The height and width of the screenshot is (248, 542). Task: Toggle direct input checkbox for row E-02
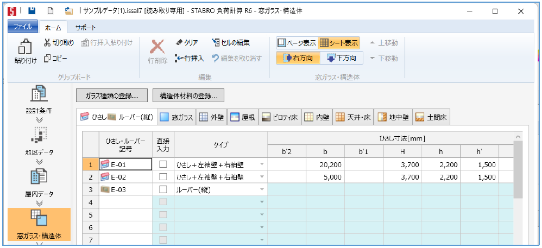[x=163, y=176]
